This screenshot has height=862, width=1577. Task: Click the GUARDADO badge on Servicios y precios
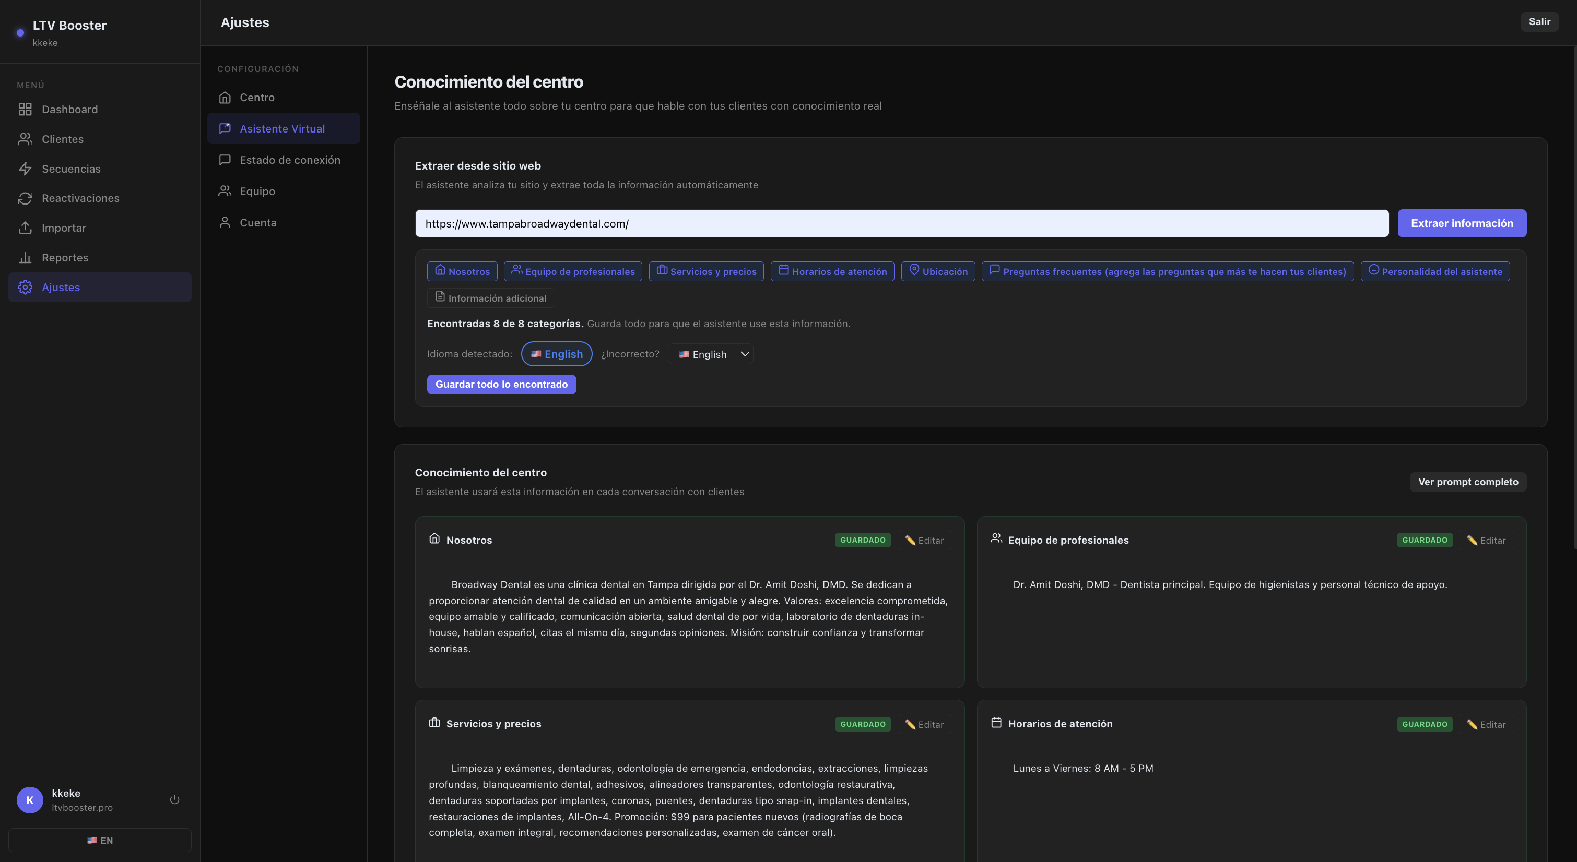863,724
